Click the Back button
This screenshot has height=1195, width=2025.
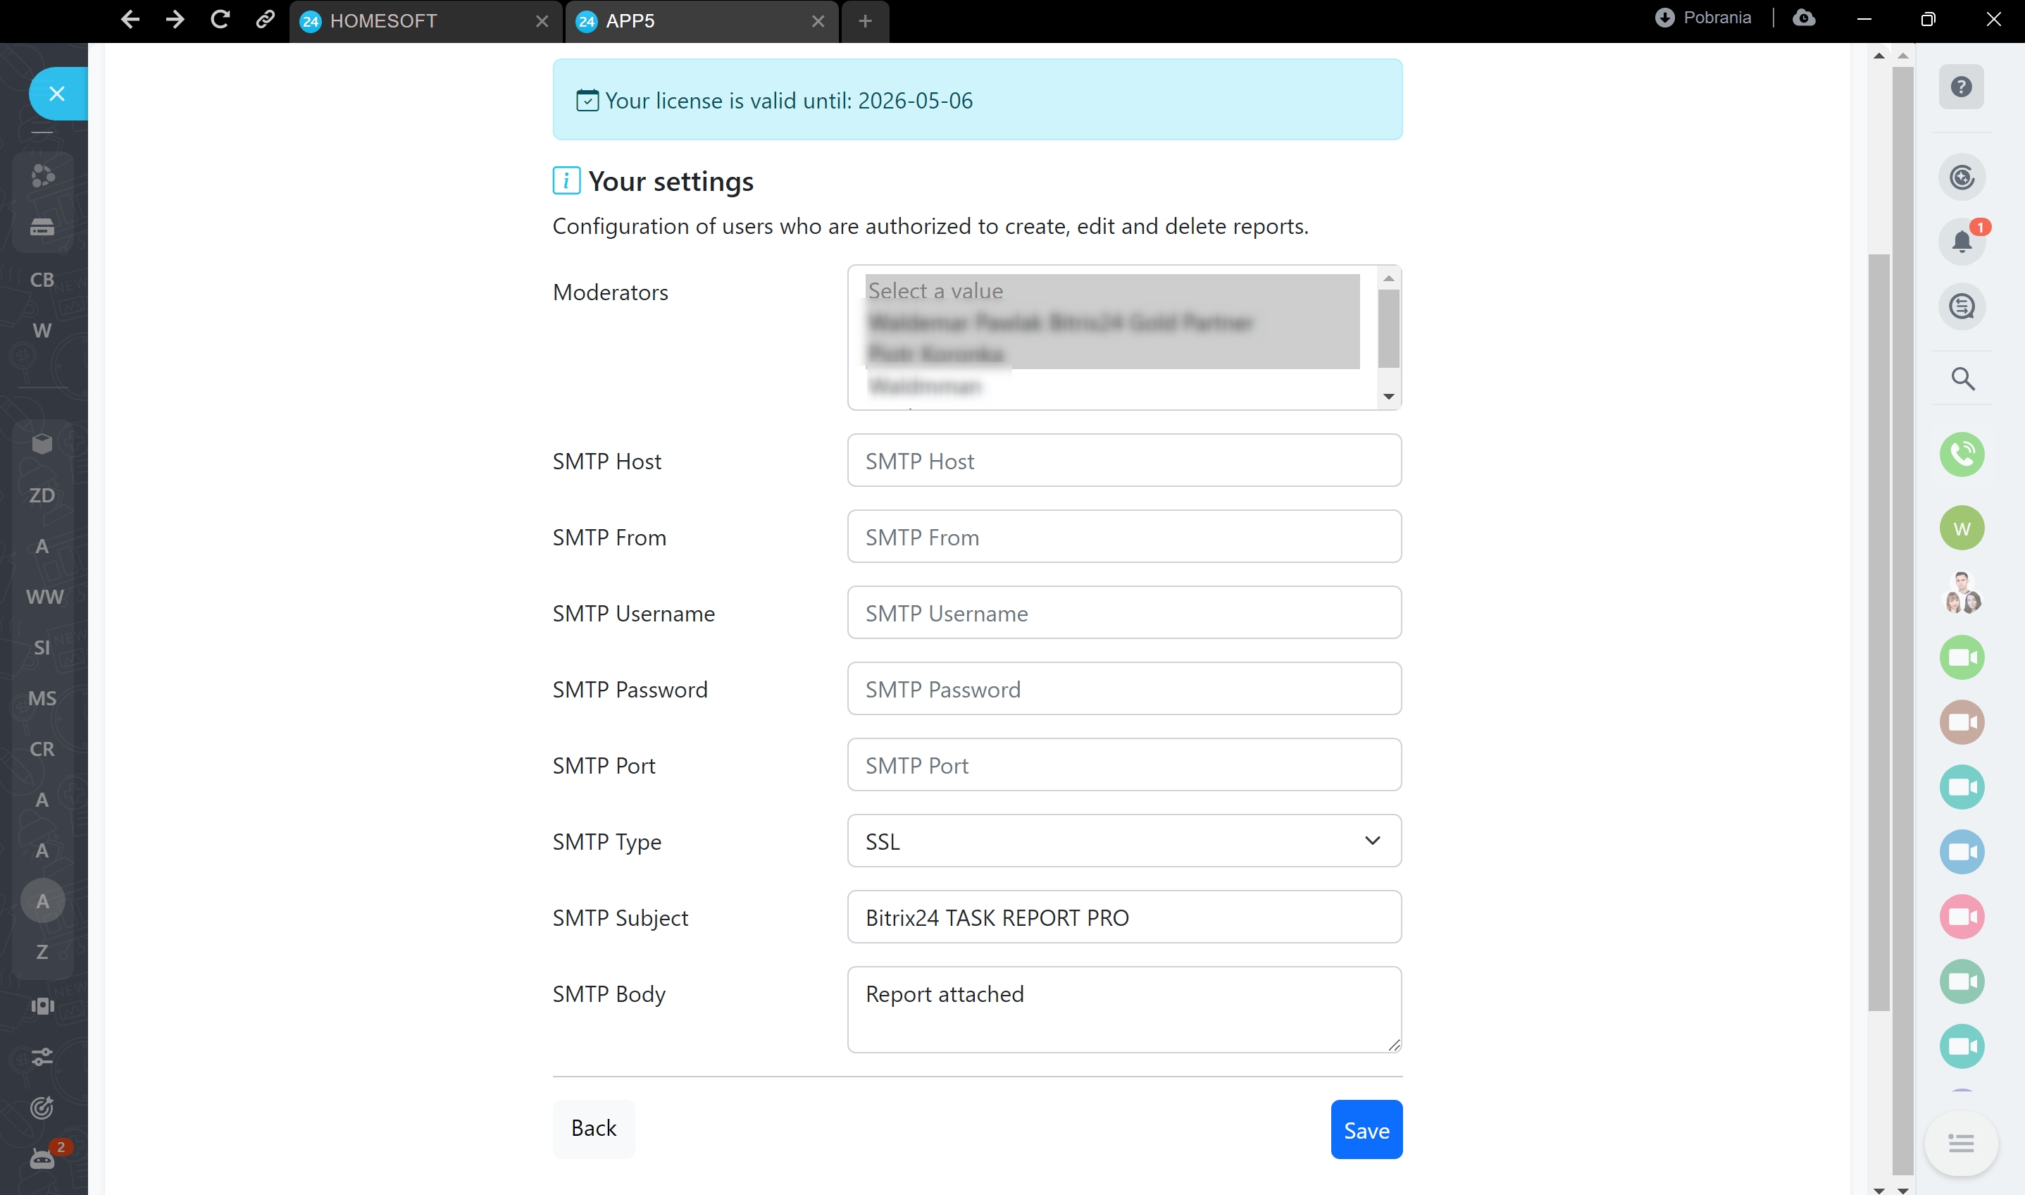click(593, 1128)
